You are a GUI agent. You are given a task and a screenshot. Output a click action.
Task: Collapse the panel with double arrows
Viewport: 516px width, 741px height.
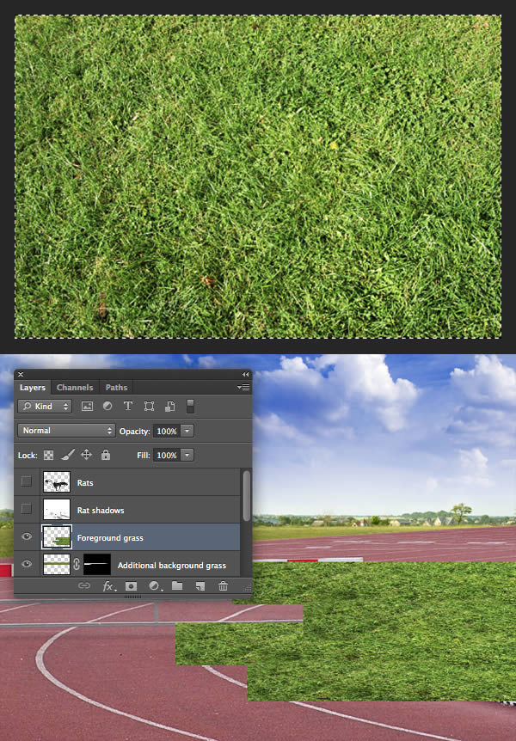[245, 374]
